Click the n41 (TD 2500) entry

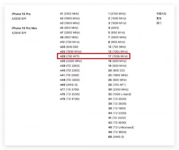(x=70, y=75)
